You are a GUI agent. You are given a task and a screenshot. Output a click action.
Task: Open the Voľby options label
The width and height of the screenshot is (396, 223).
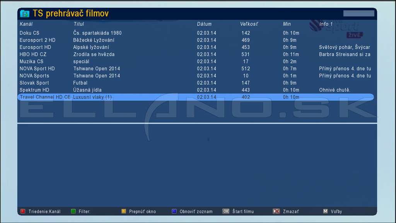(336, 212)
